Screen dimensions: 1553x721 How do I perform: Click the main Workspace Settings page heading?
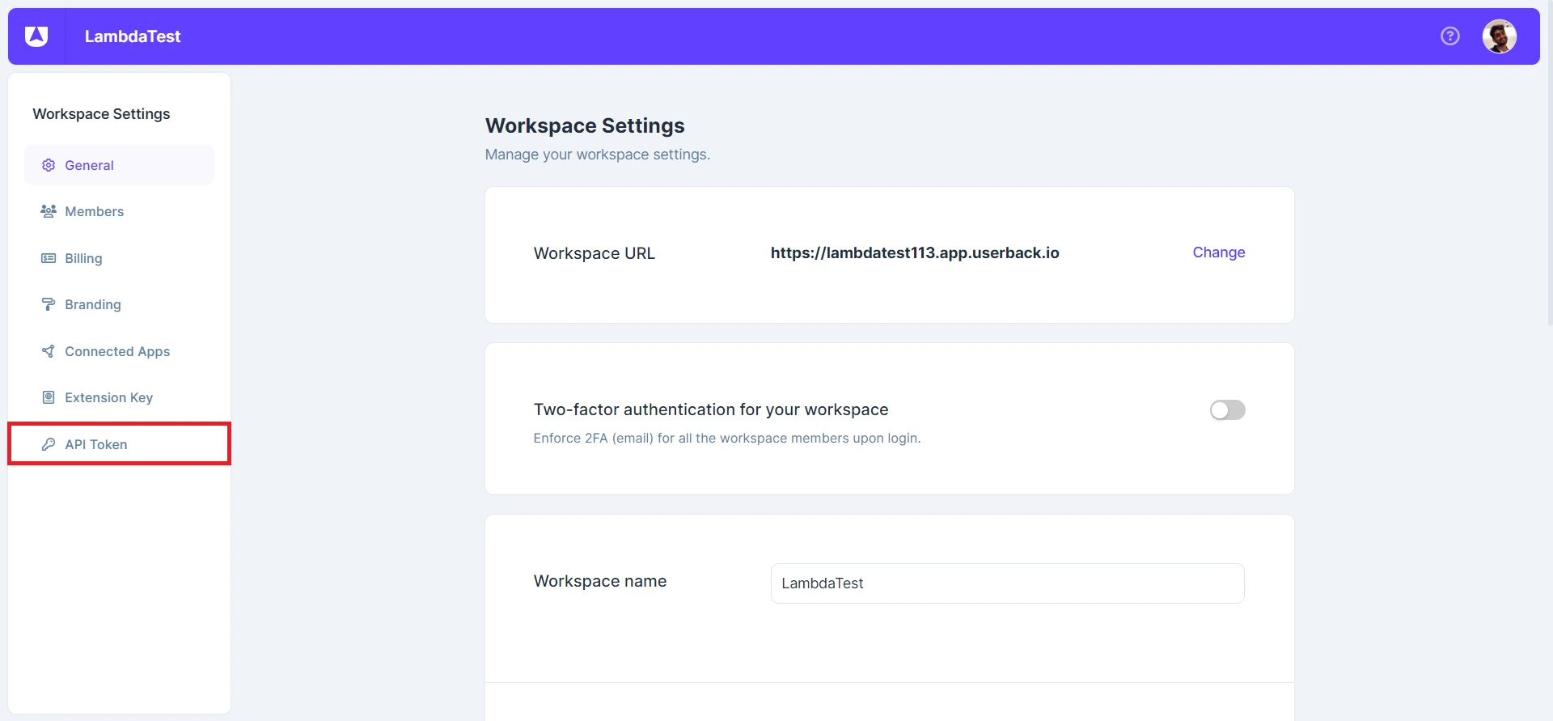(x=584, y=125)
